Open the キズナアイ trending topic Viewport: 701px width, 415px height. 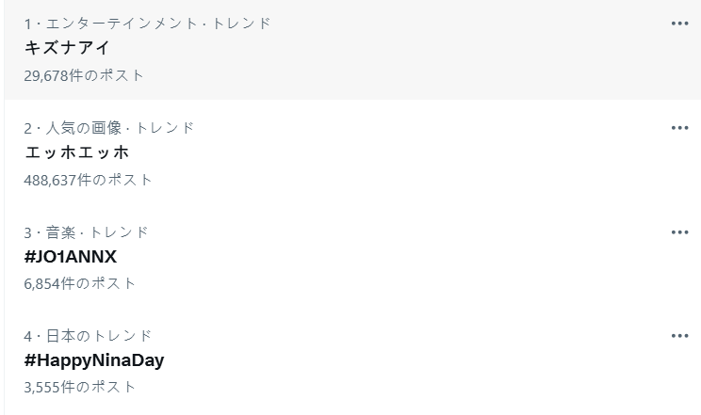[67, 48]
